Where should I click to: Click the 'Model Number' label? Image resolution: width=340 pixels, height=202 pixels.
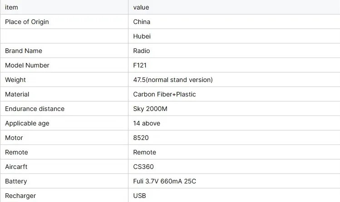27,65
